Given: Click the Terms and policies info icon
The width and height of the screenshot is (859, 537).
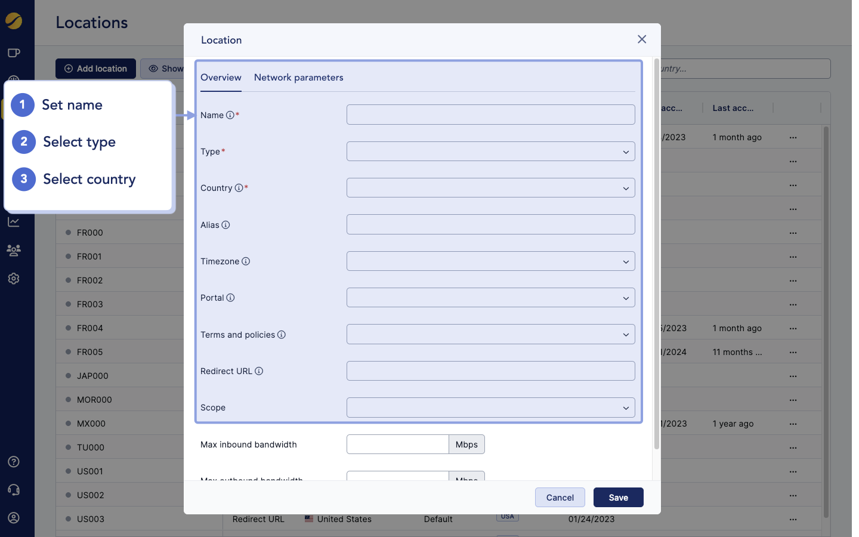Looking at the screenshot, I should 281,335.
